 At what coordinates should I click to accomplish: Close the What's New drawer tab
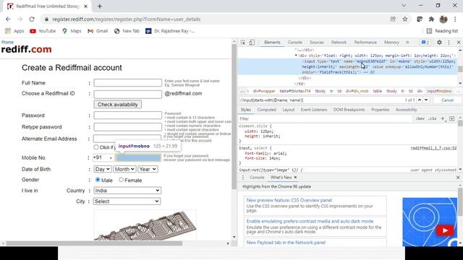click(295, 178)
